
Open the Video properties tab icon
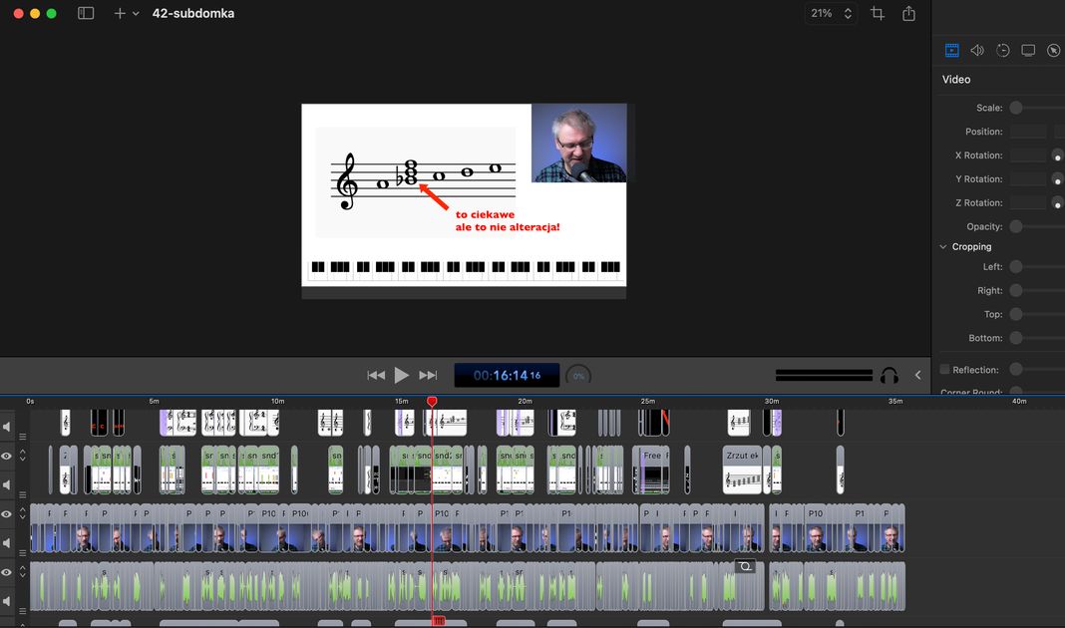pyautogui.click(x=951, y=50)
